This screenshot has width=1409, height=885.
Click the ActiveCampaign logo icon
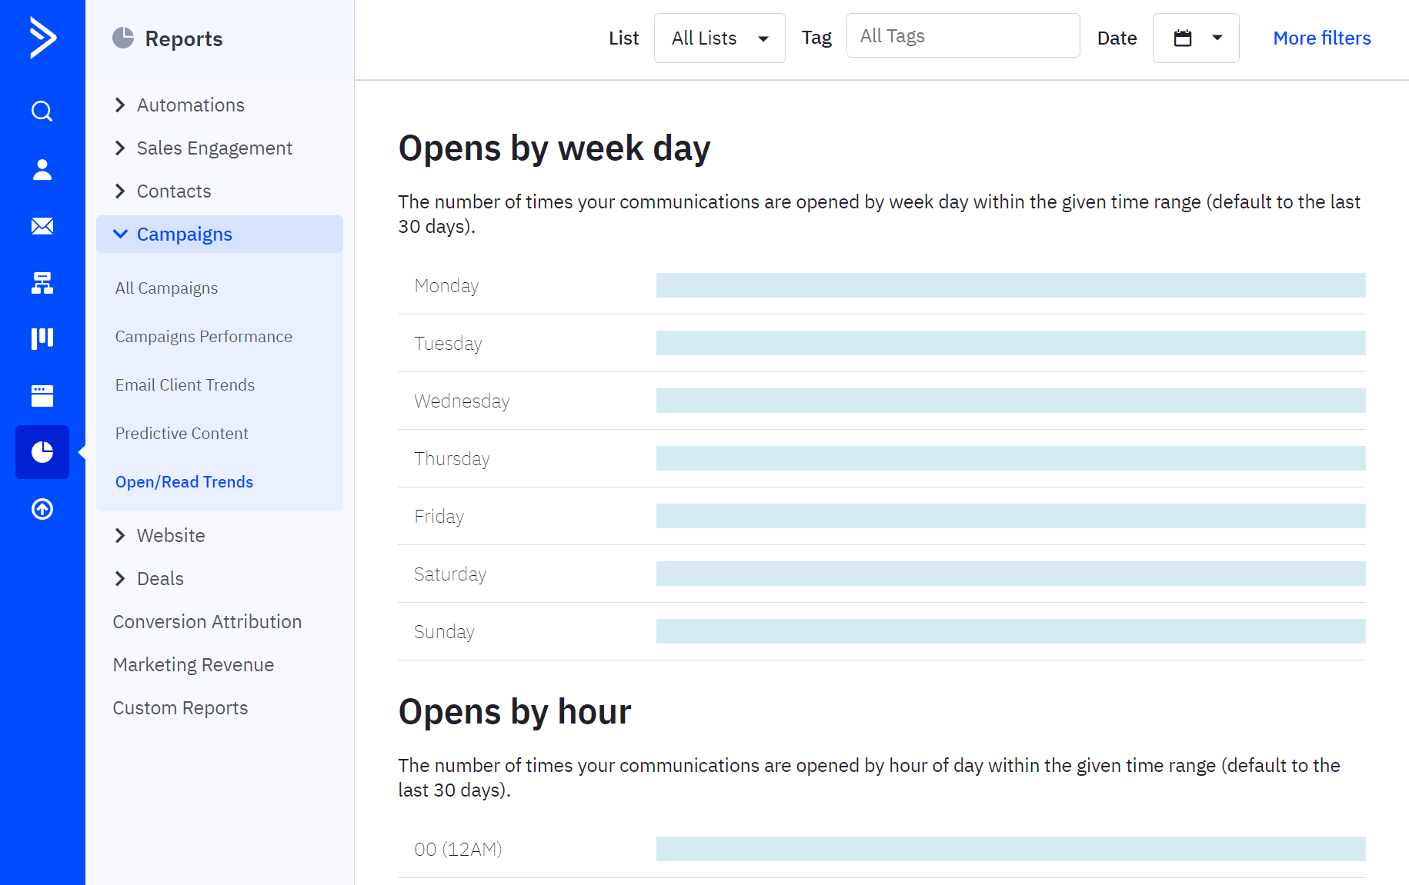coord(42,38)
